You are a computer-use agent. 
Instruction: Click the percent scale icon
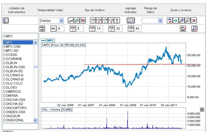[x=117, y=20]
